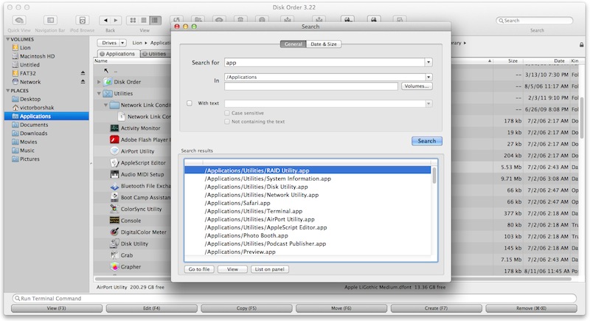Click the Activity Monitor app icon
The width and height of the screenshot is (590, 321).
114,128
